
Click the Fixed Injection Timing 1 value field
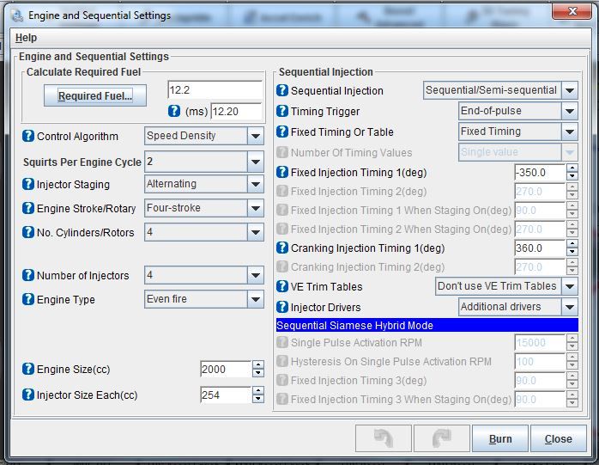pos(540,172)
